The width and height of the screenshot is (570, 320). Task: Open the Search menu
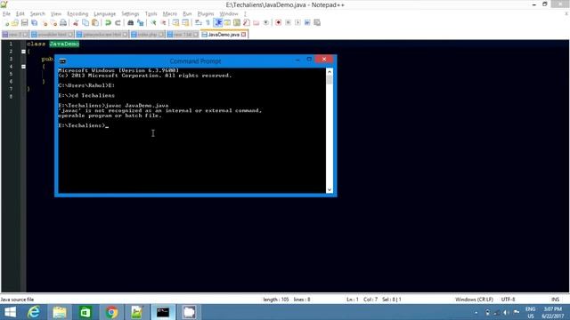point(37,14)
